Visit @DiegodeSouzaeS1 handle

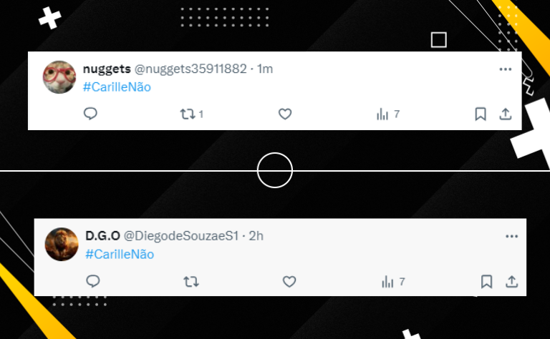[x=181, y=236]
